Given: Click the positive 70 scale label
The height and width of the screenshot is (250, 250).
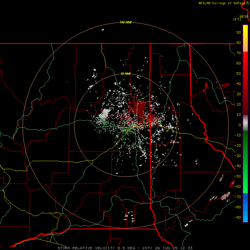Looking at the screenshot, I should [x=239, y=53].
